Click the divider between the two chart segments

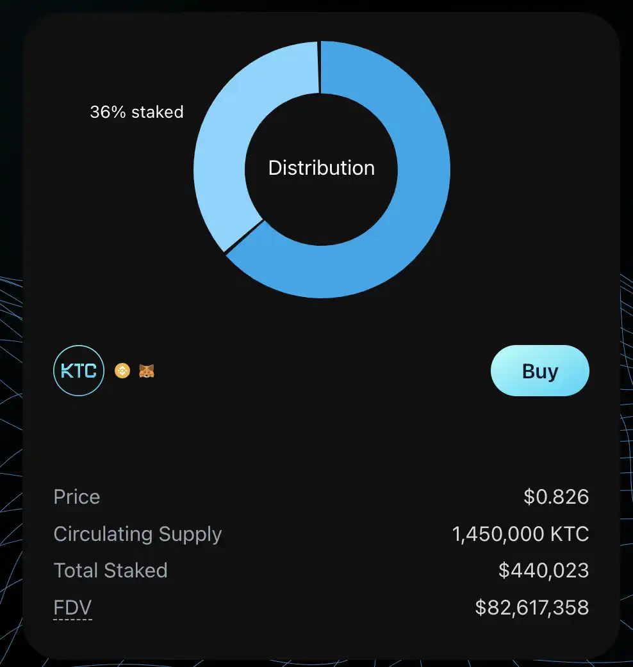point(319,67)
